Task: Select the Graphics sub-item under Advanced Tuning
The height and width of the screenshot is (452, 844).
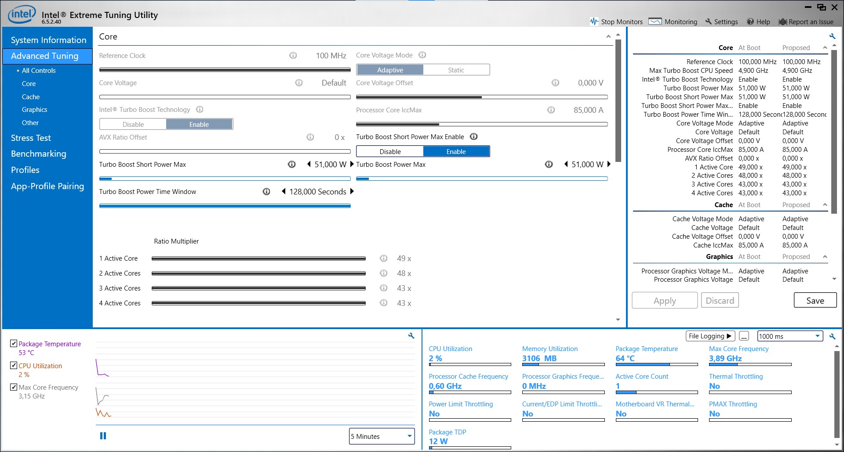Action: tap(35, 110)
